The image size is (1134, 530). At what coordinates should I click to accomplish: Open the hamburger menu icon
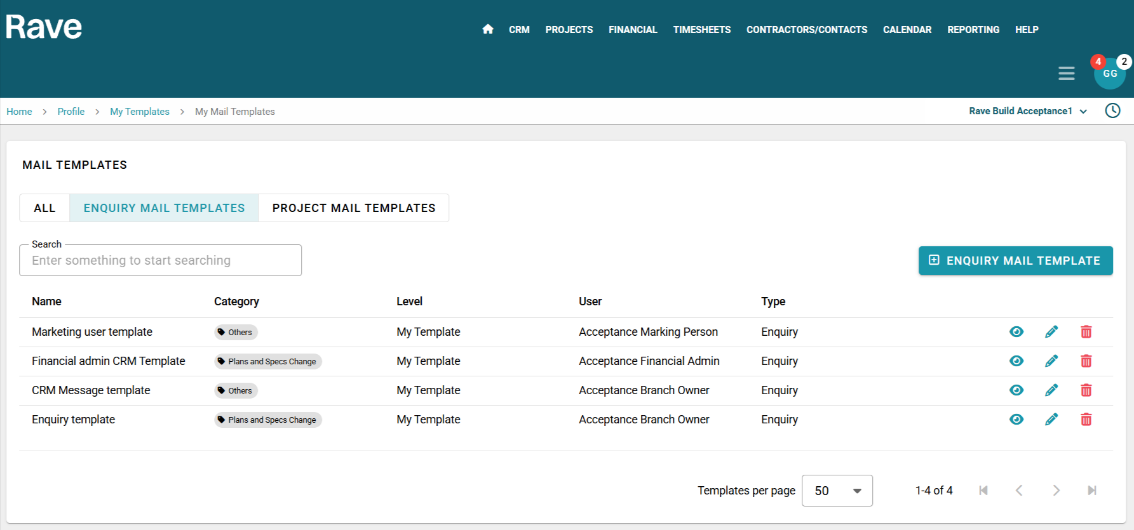[1066, 74]
